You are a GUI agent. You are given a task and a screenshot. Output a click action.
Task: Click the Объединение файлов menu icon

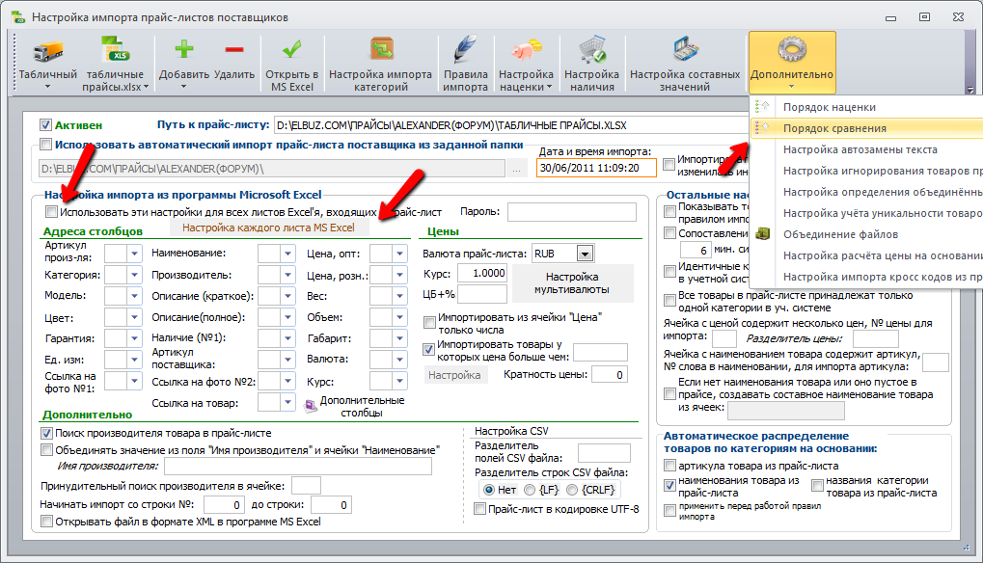762,233
